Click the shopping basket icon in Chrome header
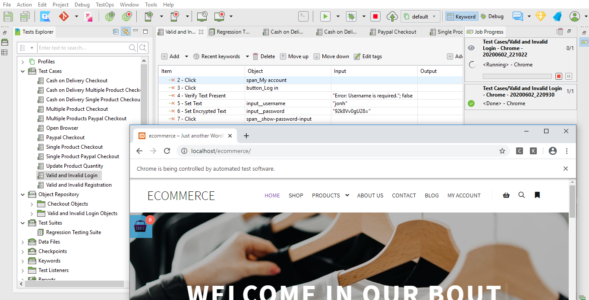This screenshot has width=589, height=300. pyautogui.click(x=506, y=195)
